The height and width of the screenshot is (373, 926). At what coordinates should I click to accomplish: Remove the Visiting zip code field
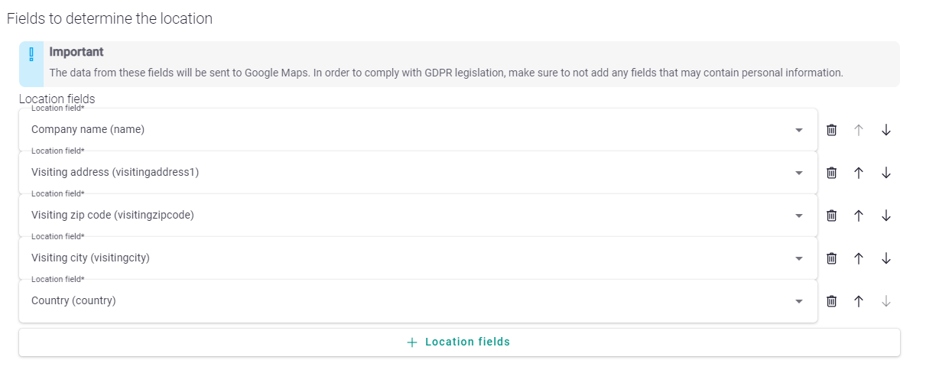coord(832,216)
